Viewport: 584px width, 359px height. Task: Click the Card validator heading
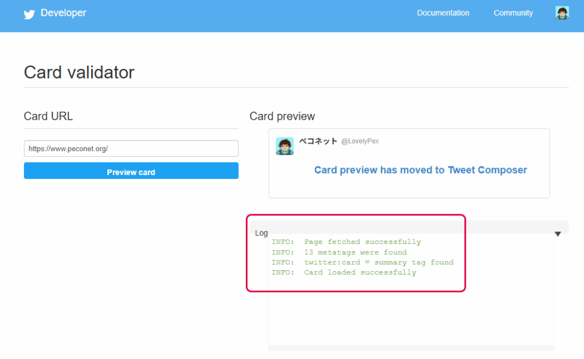tap(79, 72)
